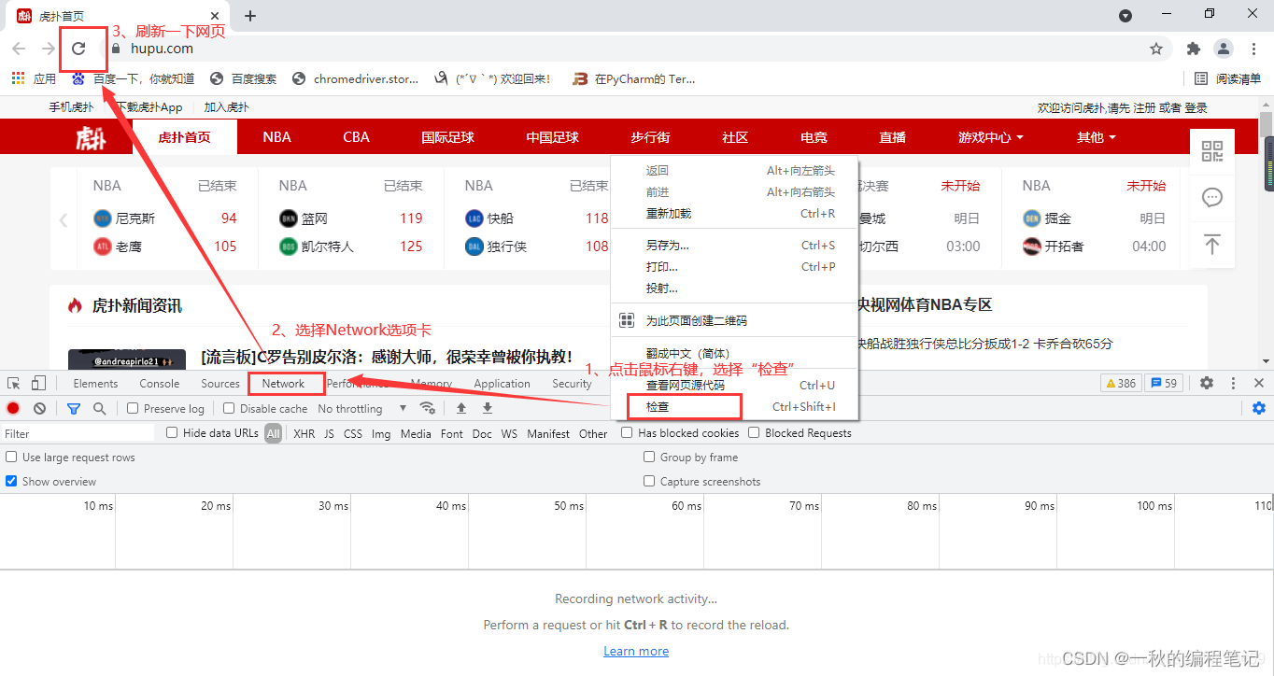Click the browser back arrow
This screenshot has width=1274, height=676.
click(x=19, y=49)
